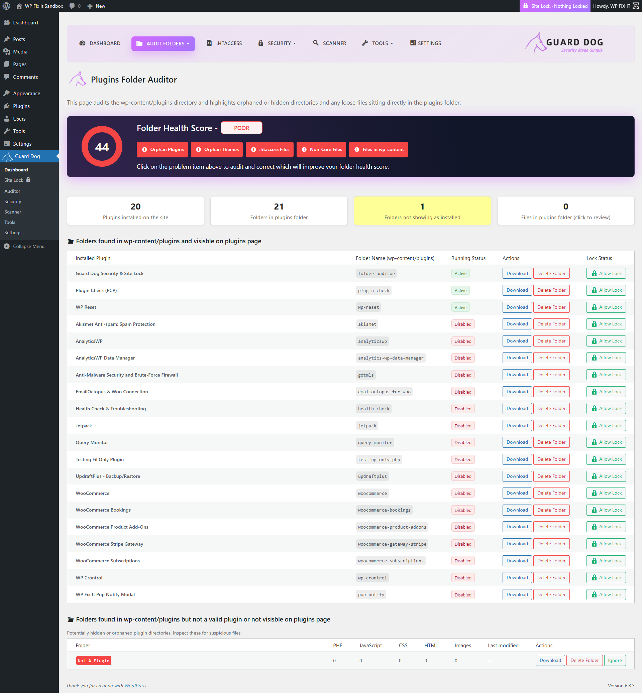This screenshot has width=642, height=693.
Task: Expand the Security dropdown menu
Action: click(x=277, y=43)
